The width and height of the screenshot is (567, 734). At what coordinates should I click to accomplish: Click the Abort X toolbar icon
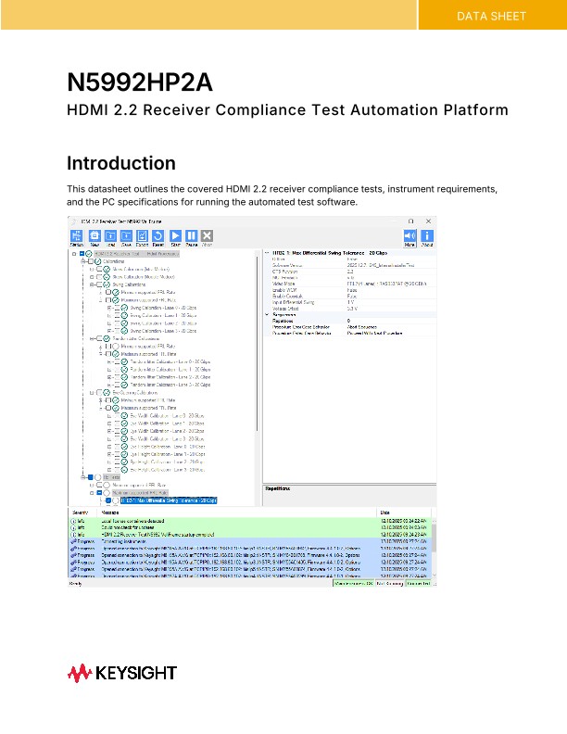click(x=208, y=236)
